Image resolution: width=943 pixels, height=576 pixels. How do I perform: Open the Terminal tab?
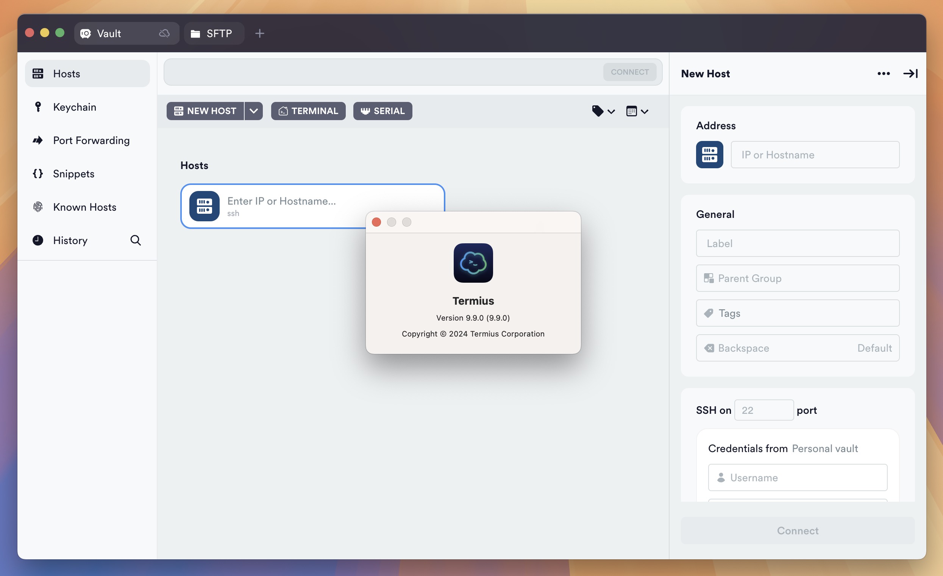(x=308, y=111)
